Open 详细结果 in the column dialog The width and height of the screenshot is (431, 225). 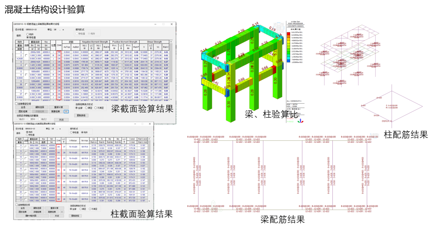(38, 212)
